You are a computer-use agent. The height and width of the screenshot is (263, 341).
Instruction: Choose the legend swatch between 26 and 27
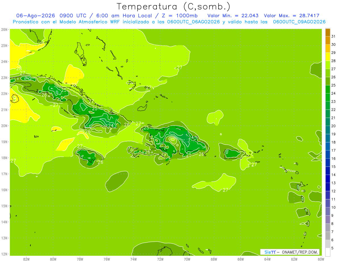pos(328,73)
